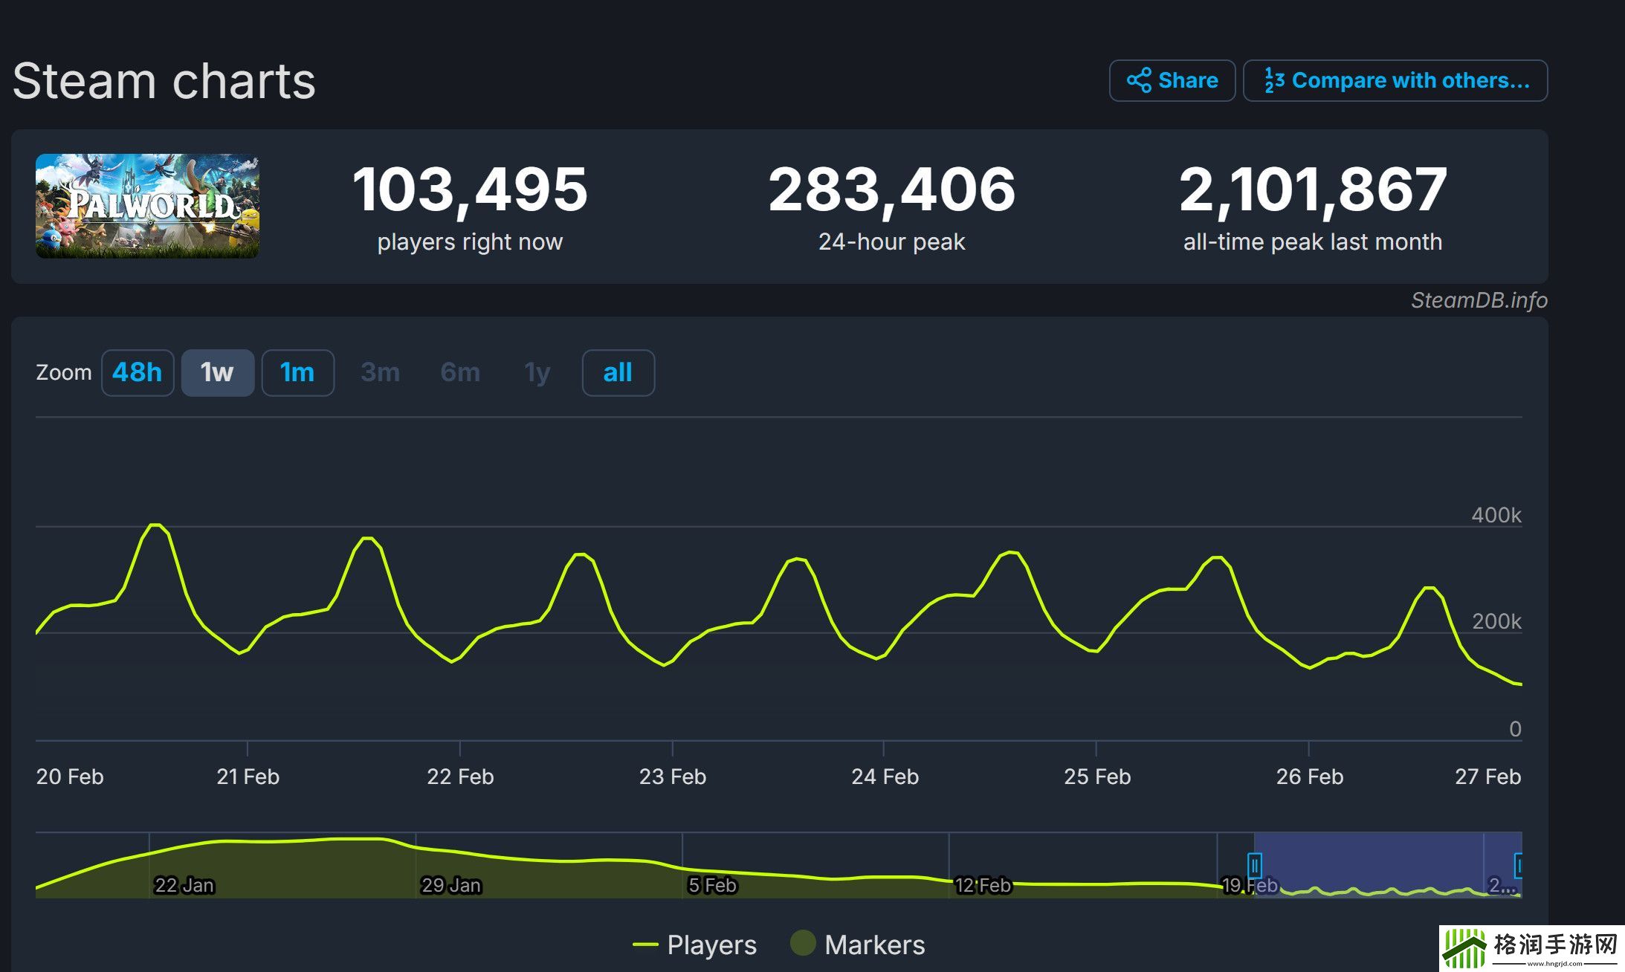Viewport: 1625px width, 972px height.
Task: Click the green Markers legend dot
Action: point(803,944)
